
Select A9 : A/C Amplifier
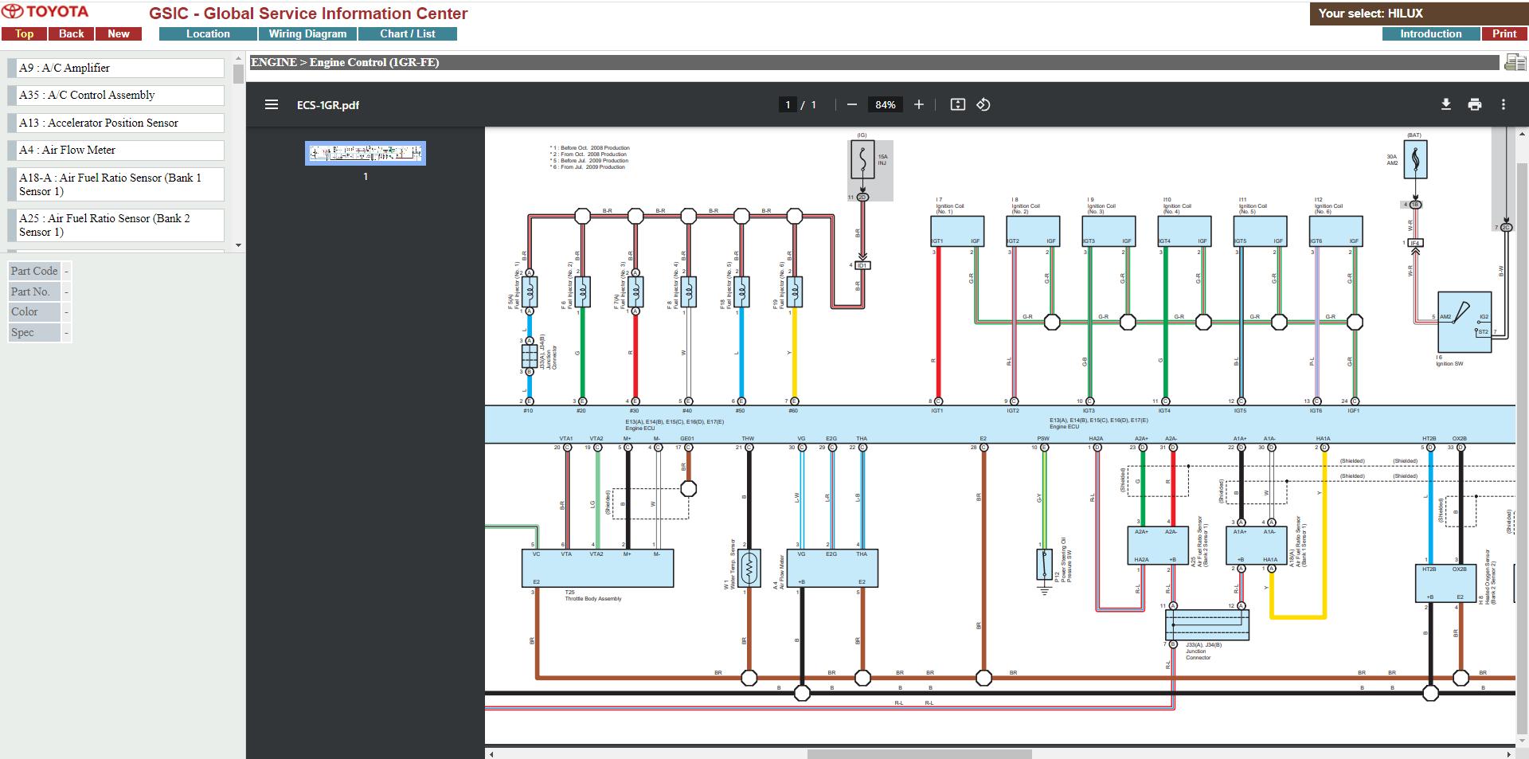coord(116,68)
